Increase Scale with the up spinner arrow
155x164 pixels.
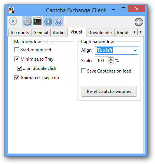point(111,59)
